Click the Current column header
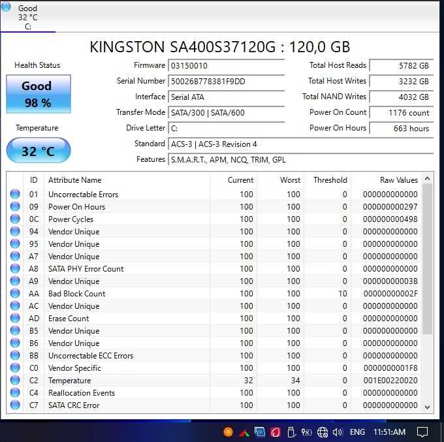The width and height of the screenshot is (444, 442). pyautogui.click(x=234, y=180)
